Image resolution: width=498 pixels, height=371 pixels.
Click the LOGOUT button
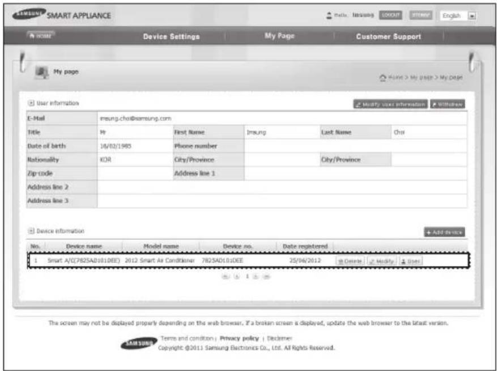[x=390, y=15]
